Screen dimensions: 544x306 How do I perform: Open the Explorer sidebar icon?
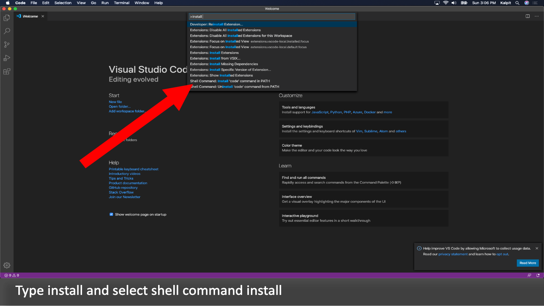coord(6,18)
